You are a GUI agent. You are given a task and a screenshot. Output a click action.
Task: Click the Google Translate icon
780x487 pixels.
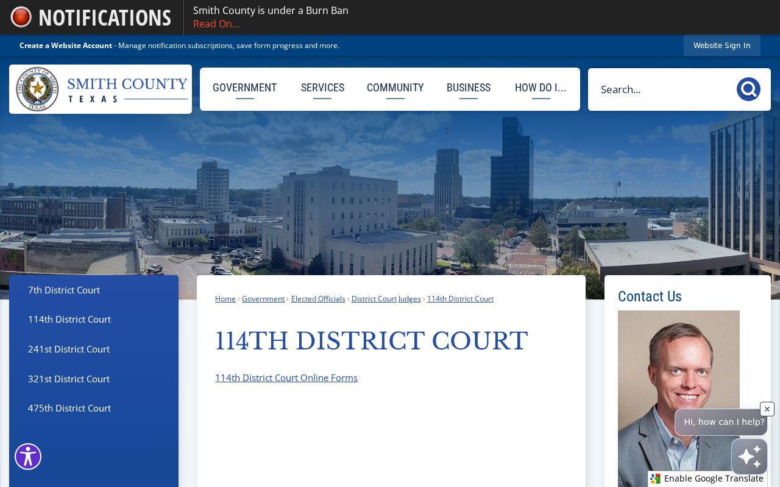click(x=656, y=478)
